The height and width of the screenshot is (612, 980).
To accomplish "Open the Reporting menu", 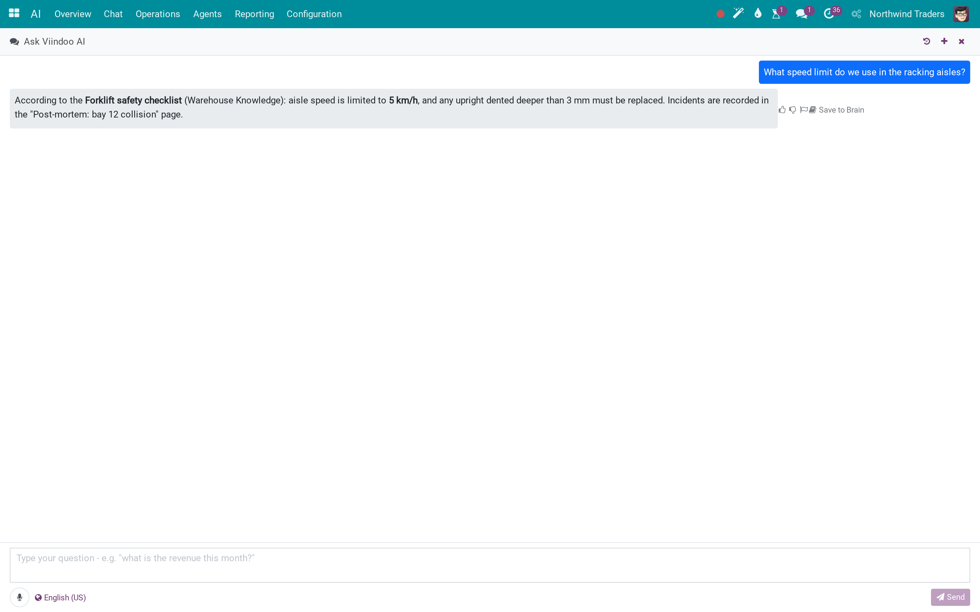I will coord(254,14).
